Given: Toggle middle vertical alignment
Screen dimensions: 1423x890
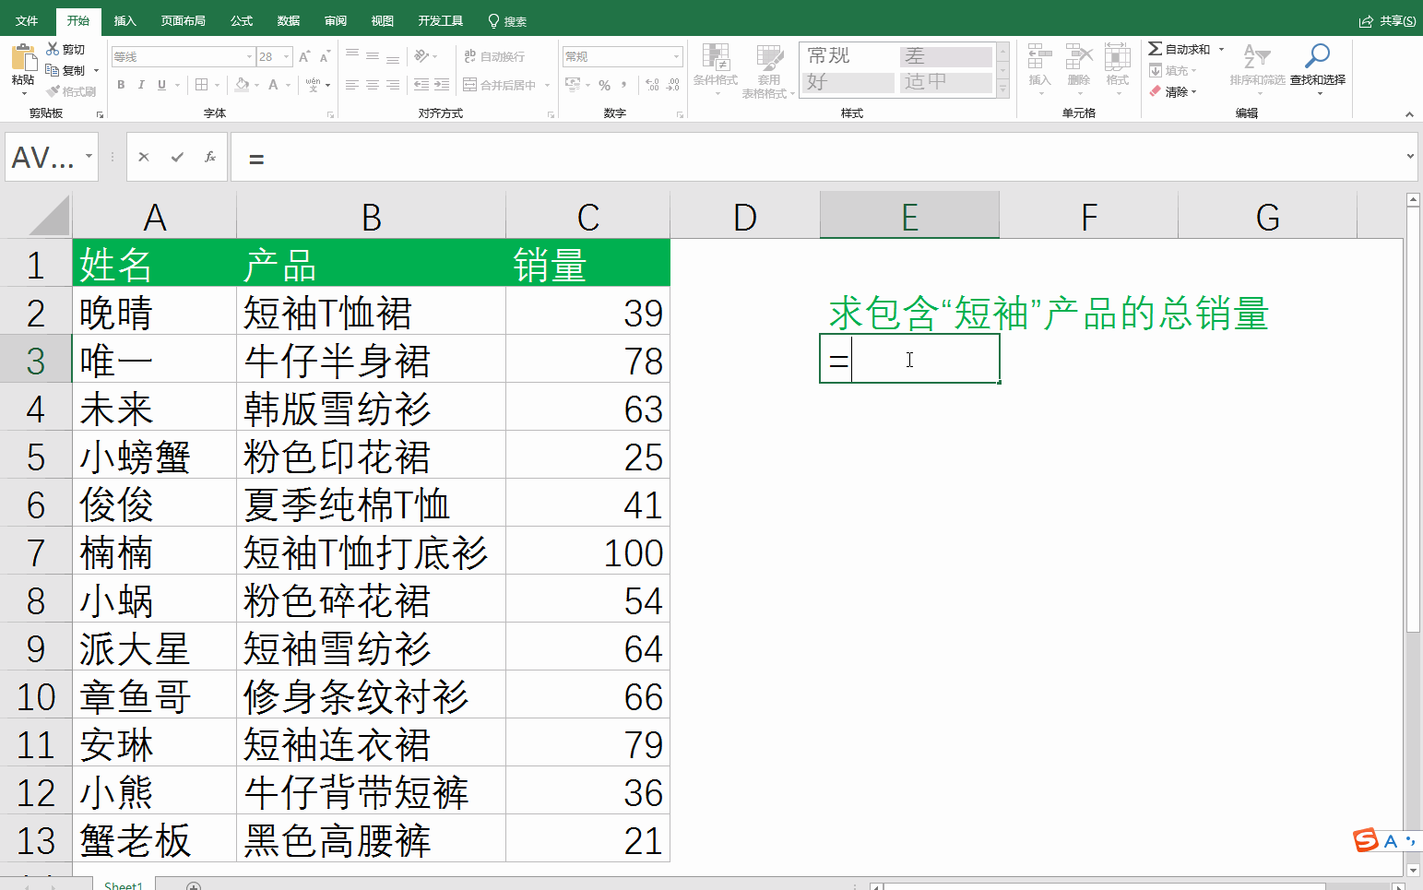Looking at the screenshot, I should tap(373, 56).
